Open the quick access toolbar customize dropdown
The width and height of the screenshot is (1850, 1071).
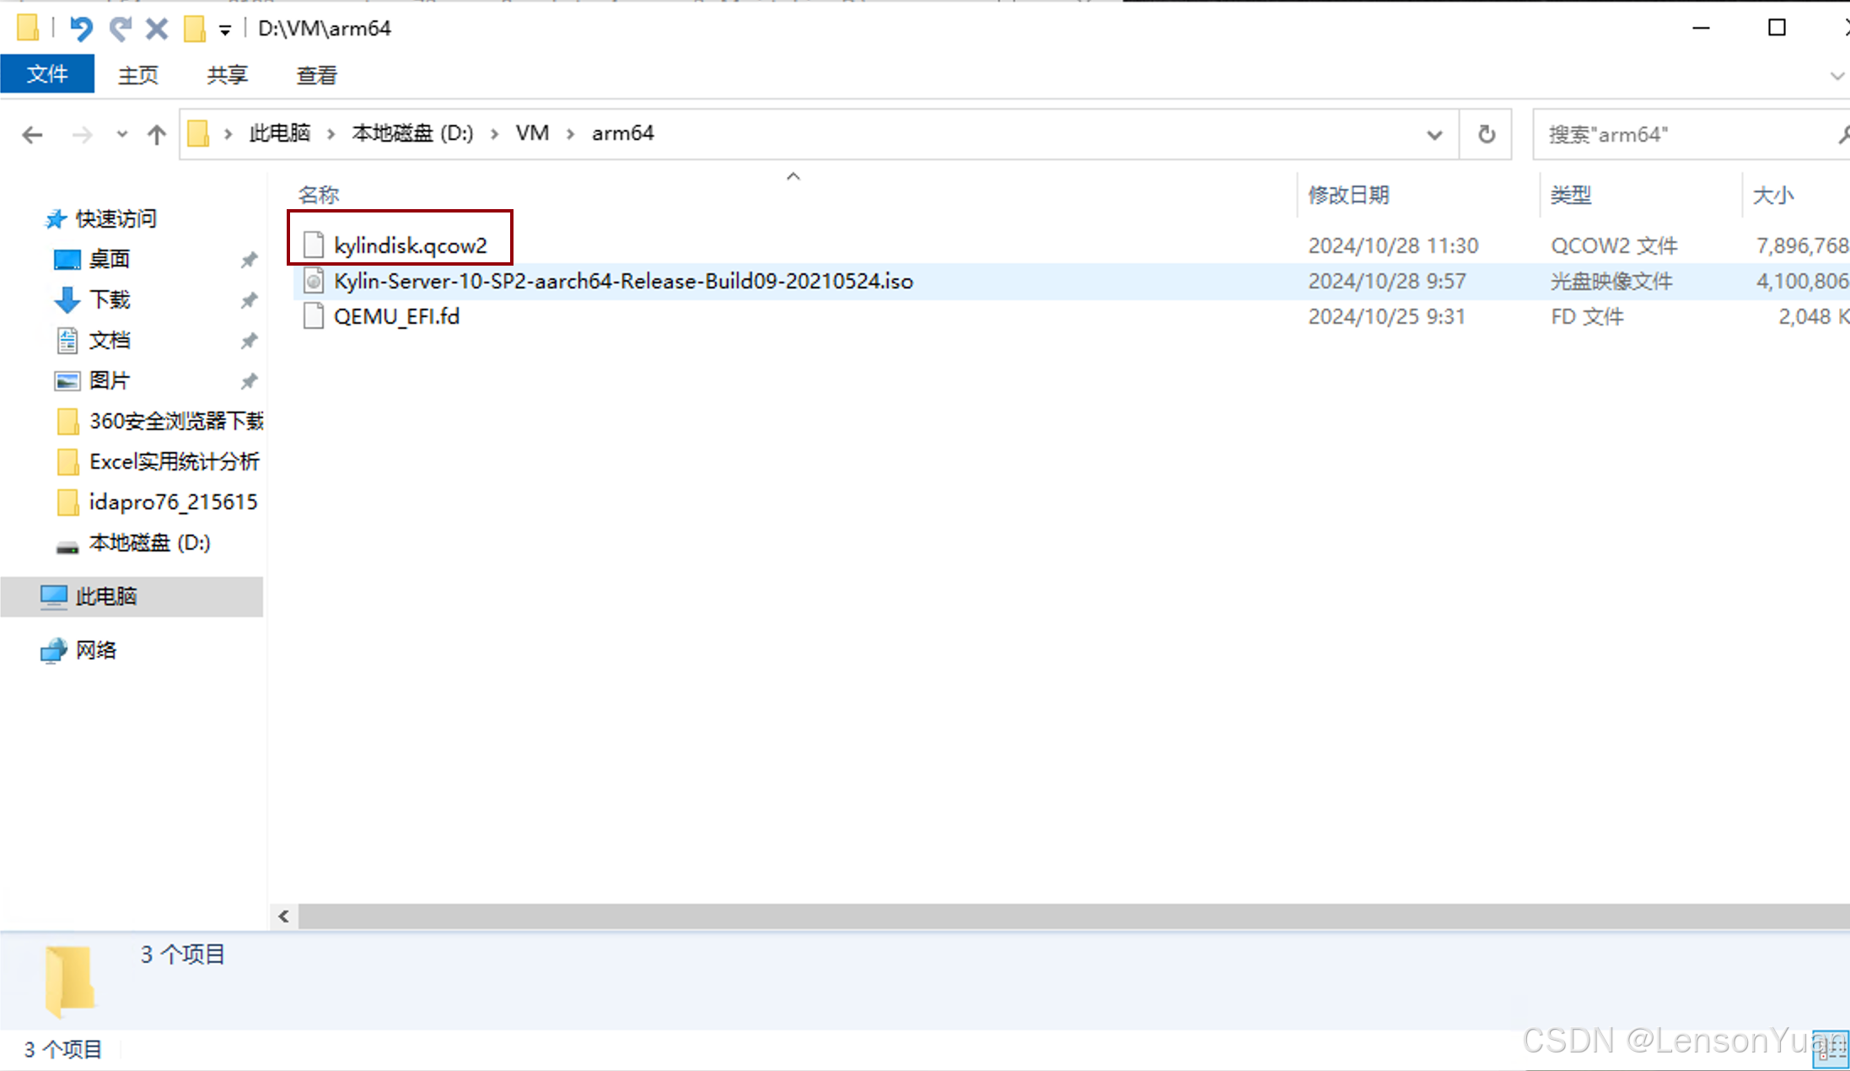click(225, 30)
